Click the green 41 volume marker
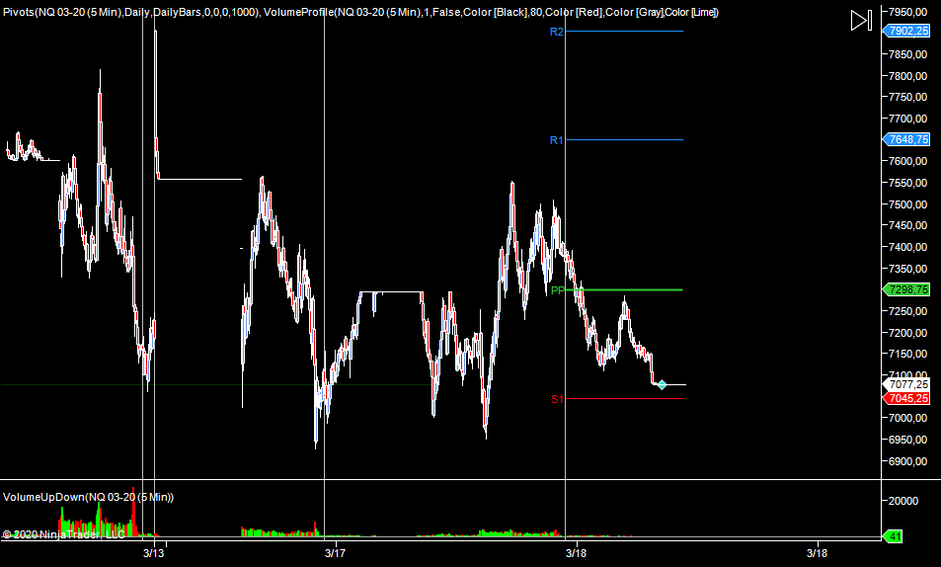The width and height of the screenshot is (941, 567). point(894,536)
